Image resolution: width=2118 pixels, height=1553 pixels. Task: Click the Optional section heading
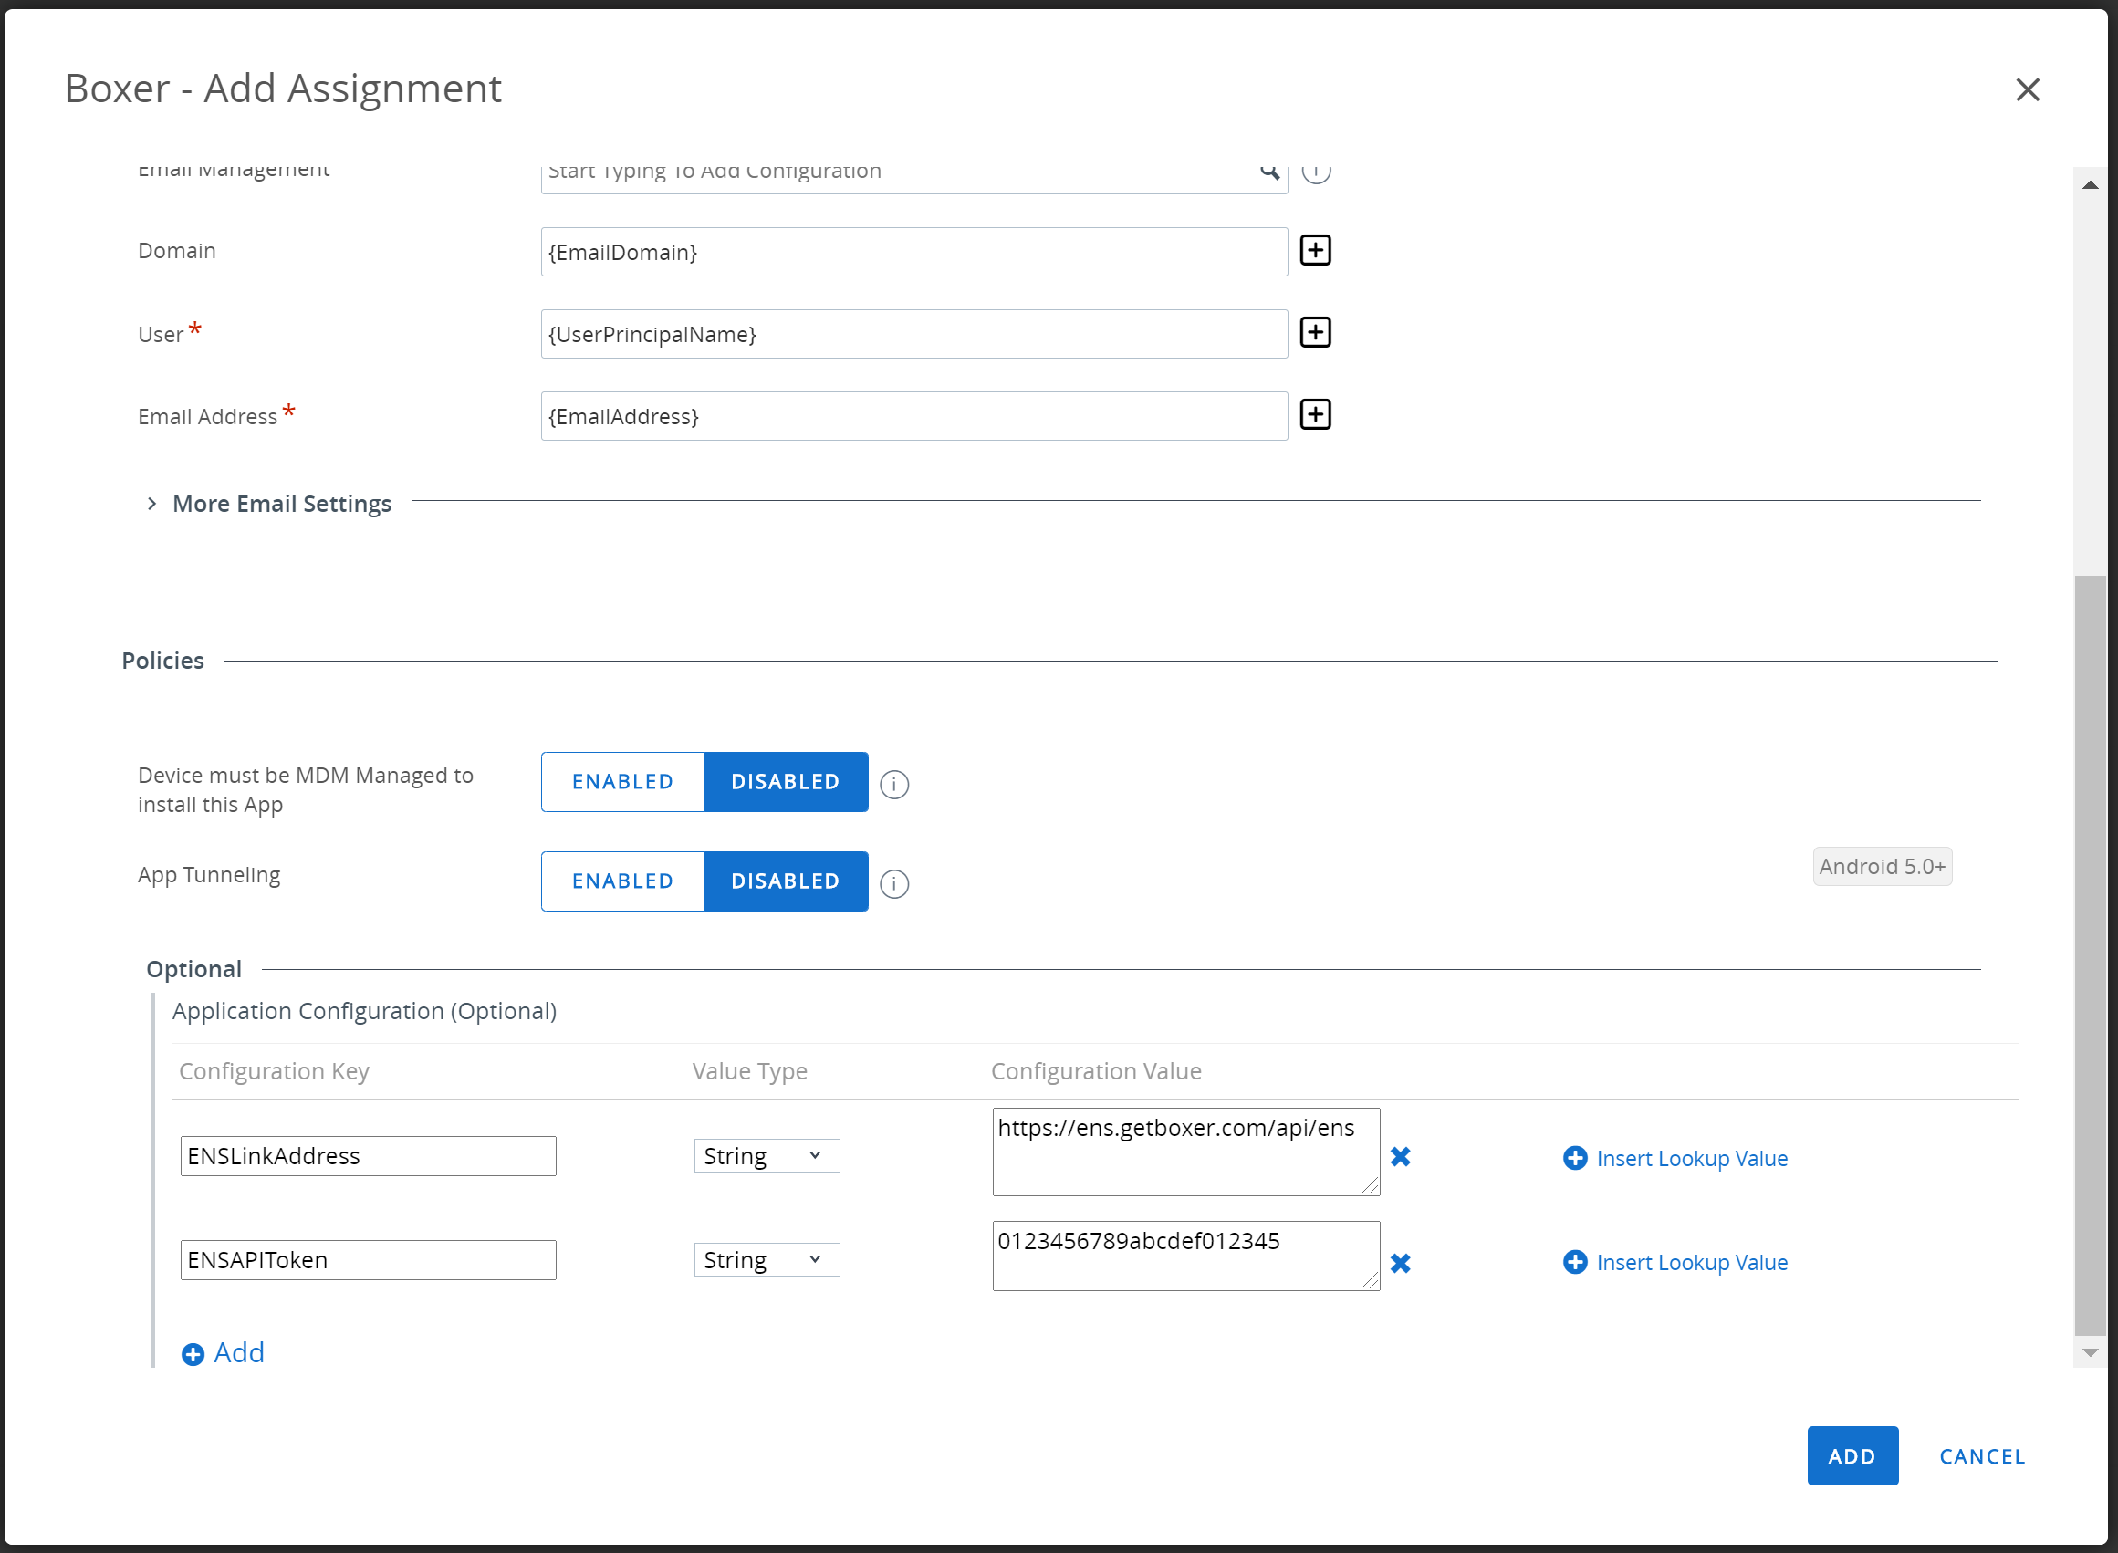pos(193,969)
